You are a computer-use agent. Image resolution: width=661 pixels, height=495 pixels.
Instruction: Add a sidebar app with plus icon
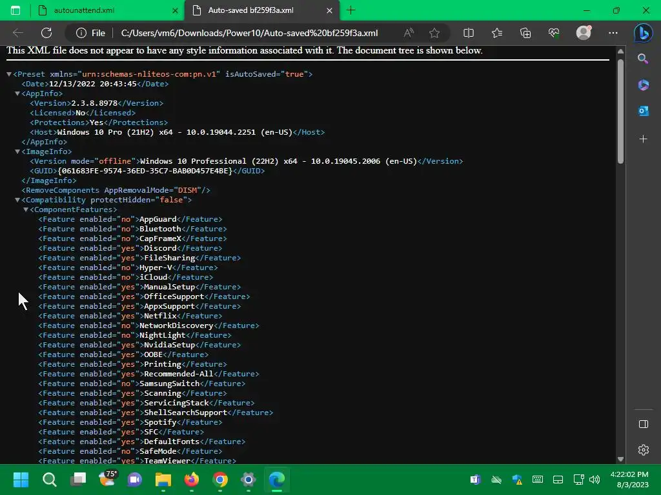[x=644, y=139]
